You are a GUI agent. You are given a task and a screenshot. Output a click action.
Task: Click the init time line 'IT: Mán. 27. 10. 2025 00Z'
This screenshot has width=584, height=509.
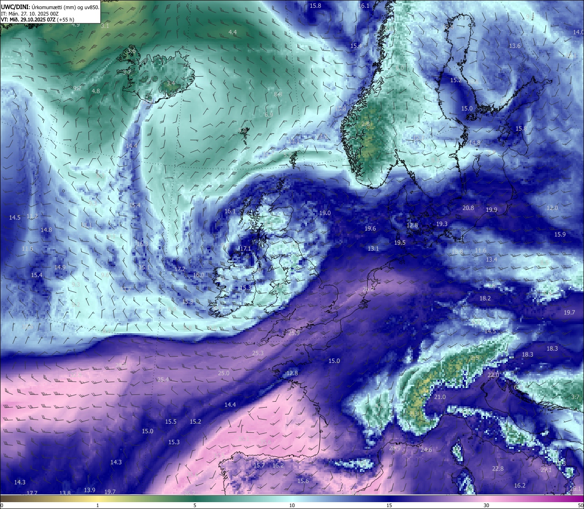(30, 14)
